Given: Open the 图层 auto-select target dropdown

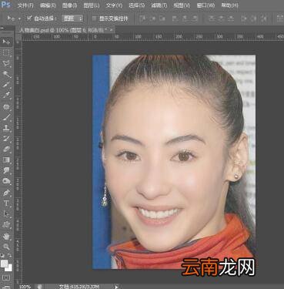Looking at the screenshot, I should click(x=72, y=18).
